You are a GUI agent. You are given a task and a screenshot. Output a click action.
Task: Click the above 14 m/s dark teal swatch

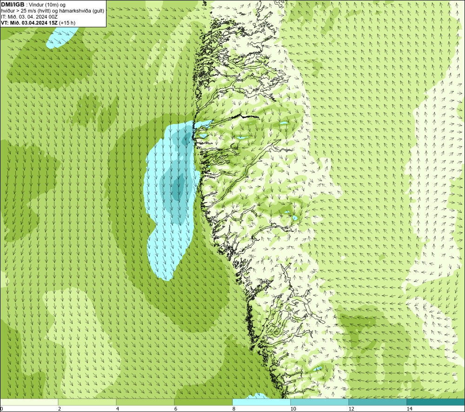coord(436,402)
